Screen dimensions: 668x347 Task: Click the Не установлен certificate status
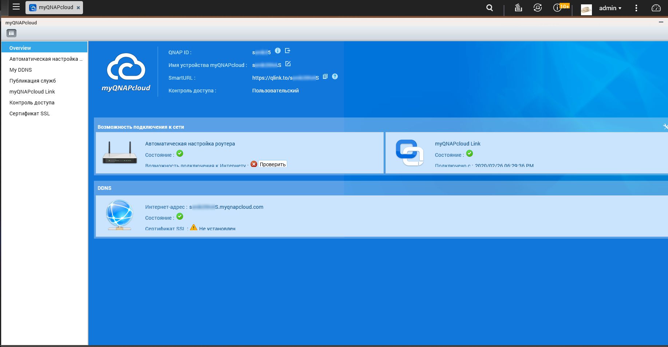[217, 228]
